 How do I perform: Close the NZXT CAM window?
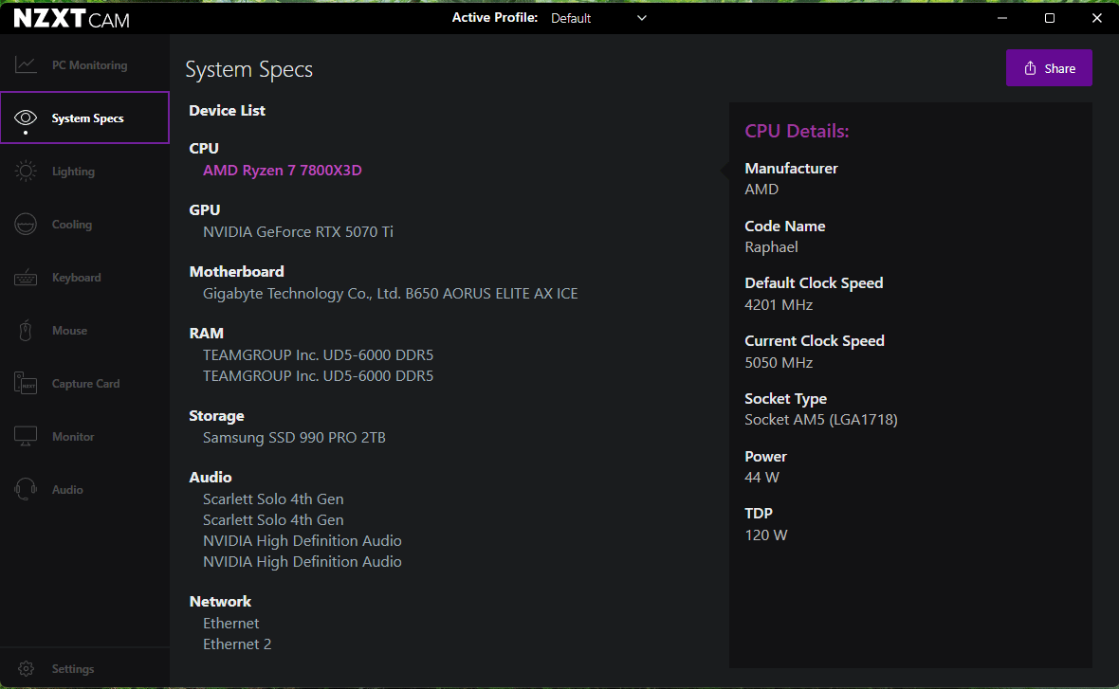click(1097, 18)
